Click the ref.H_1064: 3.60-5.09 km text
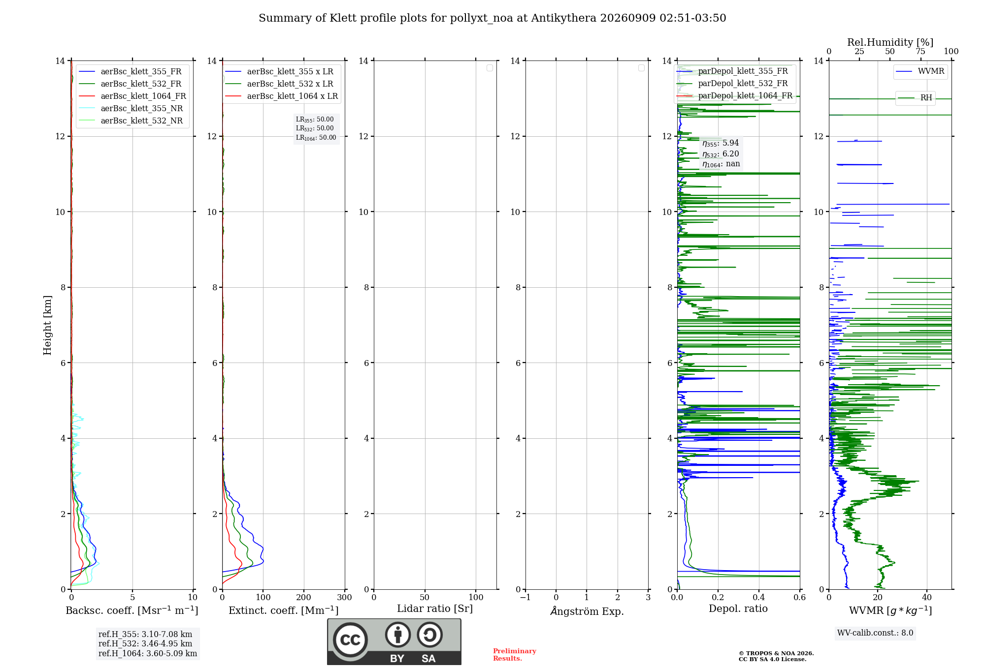This screenshot has height=669, width=985. 148,653
